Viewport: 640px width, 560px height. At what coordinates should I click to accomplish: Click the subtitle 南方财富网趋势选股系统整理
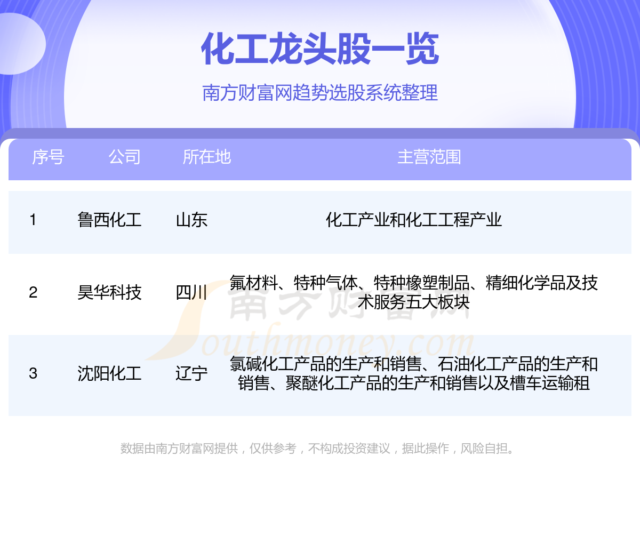click(x=320, y=93)
